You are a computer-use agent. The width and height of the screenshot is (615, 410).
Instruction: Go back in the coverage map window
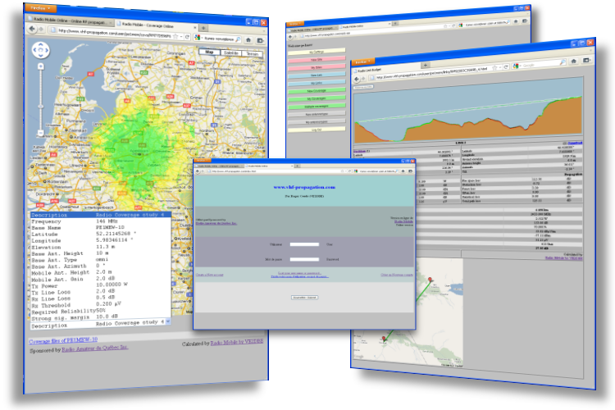tap(32, 28)
